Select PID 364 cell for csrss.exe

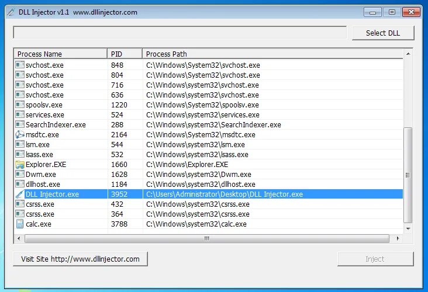tap(117, 214)
